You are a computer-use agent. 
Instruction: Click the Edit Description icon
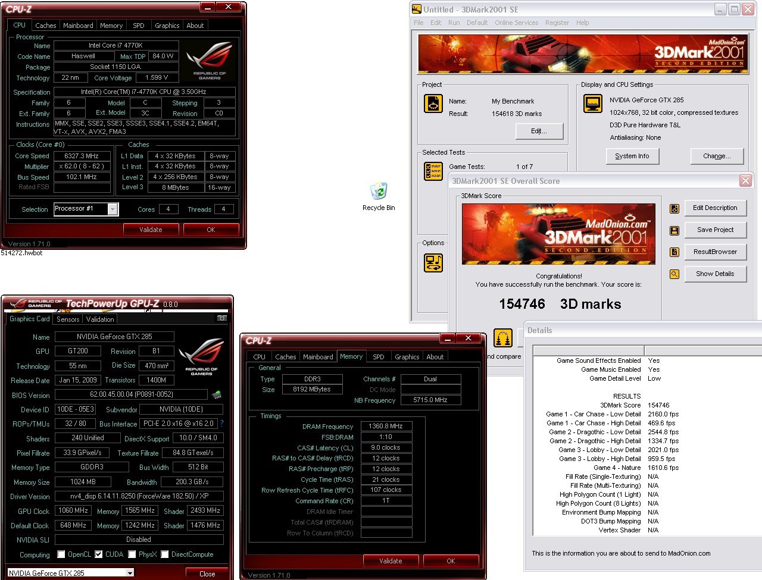[x=674, y=208]
